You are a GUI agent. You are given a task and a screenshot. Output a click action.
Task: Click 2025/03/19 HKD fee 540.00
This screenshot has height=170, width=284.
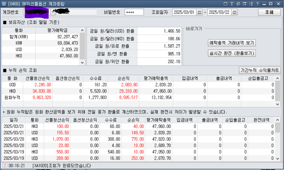pyautogui.click(x=114, y=152)
